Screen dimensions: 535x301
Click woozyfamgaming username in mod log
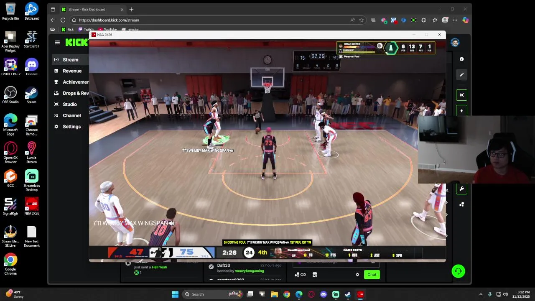[x=250, y=271]
